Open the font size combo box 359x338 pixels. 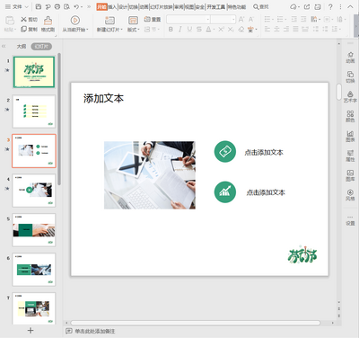[223, 20]
